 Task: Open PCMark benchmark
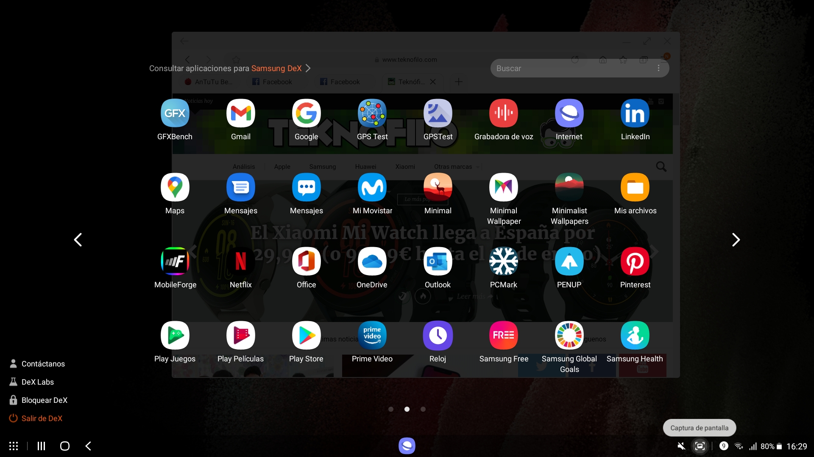point(503,262)
